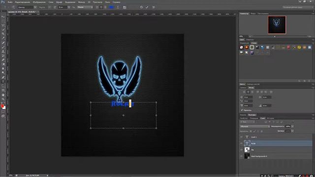Screen dimensions: 315x177
Task: Open the font size dropdown arrow
Action: 69,7
